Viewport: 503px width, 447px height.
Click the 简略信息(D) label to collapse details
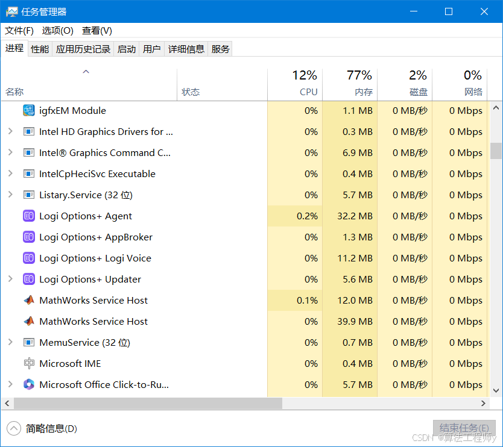point(51,428)
